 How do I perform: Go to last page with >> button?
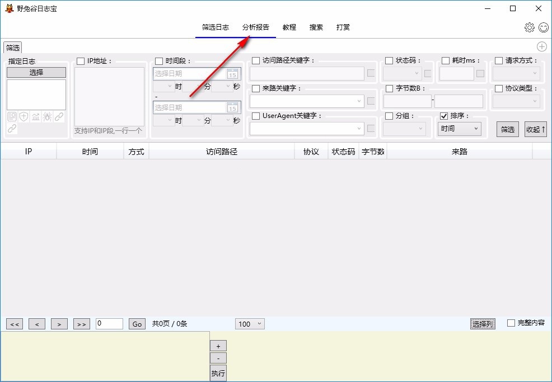click(82, 324)
